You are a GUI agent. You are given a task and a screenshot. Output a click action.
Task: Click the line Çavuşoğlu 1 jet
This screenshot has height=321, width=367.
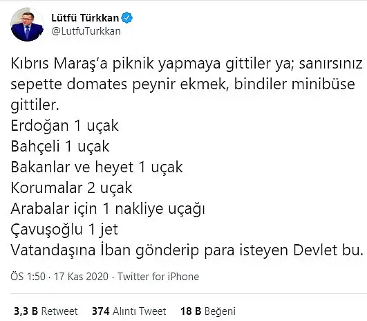(64, 229)
